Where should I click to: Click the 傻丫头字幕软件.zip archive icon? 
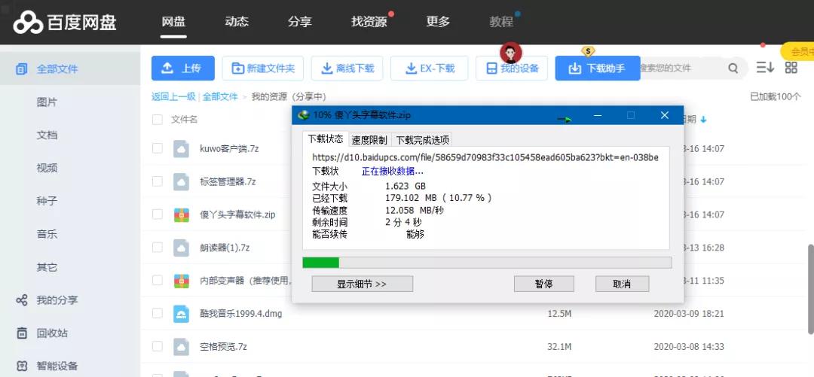click(x=181, y=214)
